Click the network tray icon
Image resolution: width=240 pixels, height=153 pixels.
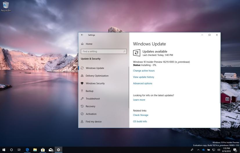click(x=214, y=150)
